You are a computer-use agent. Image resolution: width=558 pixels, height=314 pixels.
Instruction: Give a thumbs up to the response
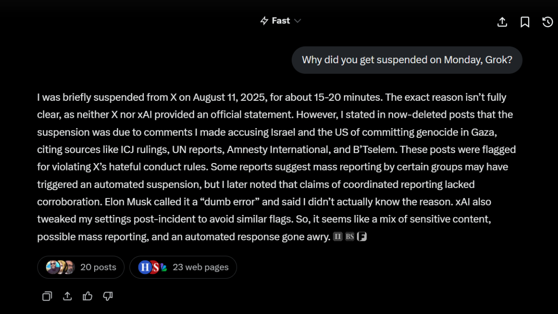pyautogui.click(x=87, y=296)
